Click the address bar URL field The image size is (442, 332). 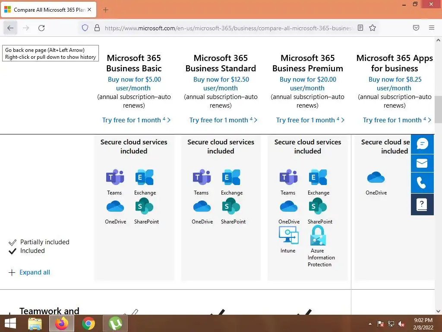(228, 28)
